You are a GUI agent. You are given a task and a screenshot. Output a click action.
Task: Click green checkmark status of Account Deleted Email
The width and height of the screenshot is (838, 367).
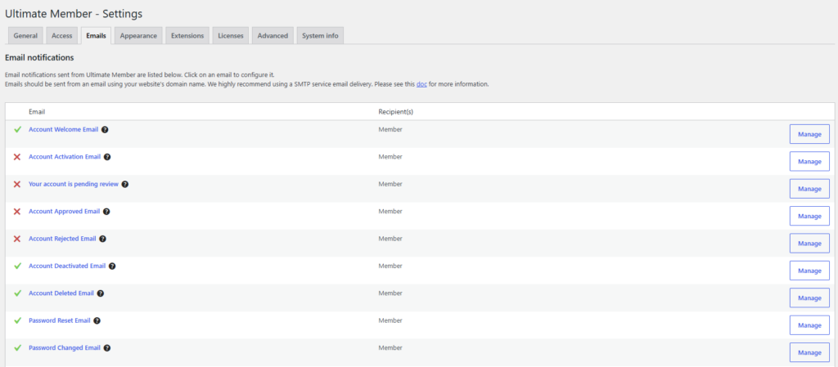click(17, 293)
